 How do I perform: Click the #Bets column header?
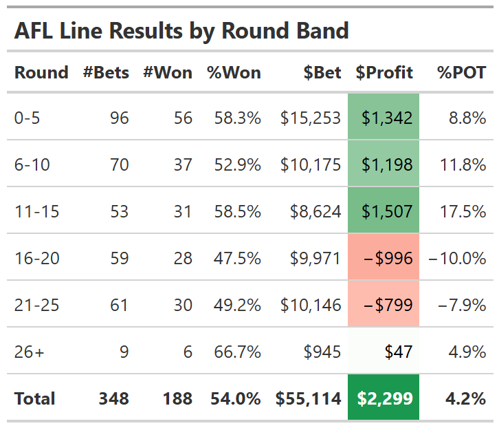click(106, 72)
